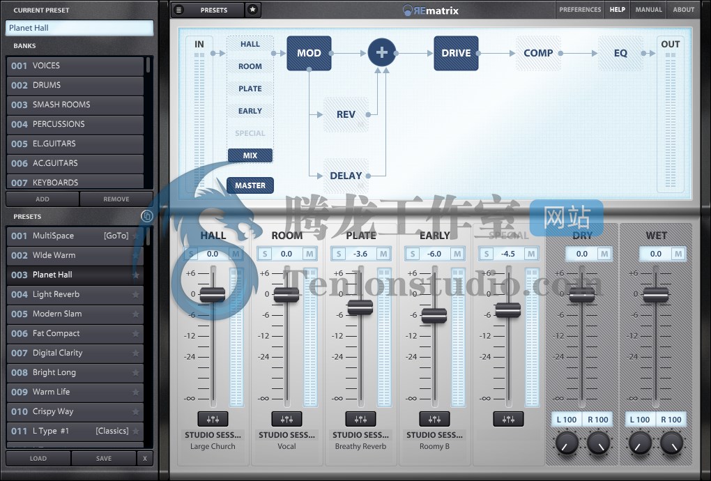Mute the SPECIAL channel
The width and height of the screenshot is (711, 481).
pyautogui.click(x=531, y=254)
